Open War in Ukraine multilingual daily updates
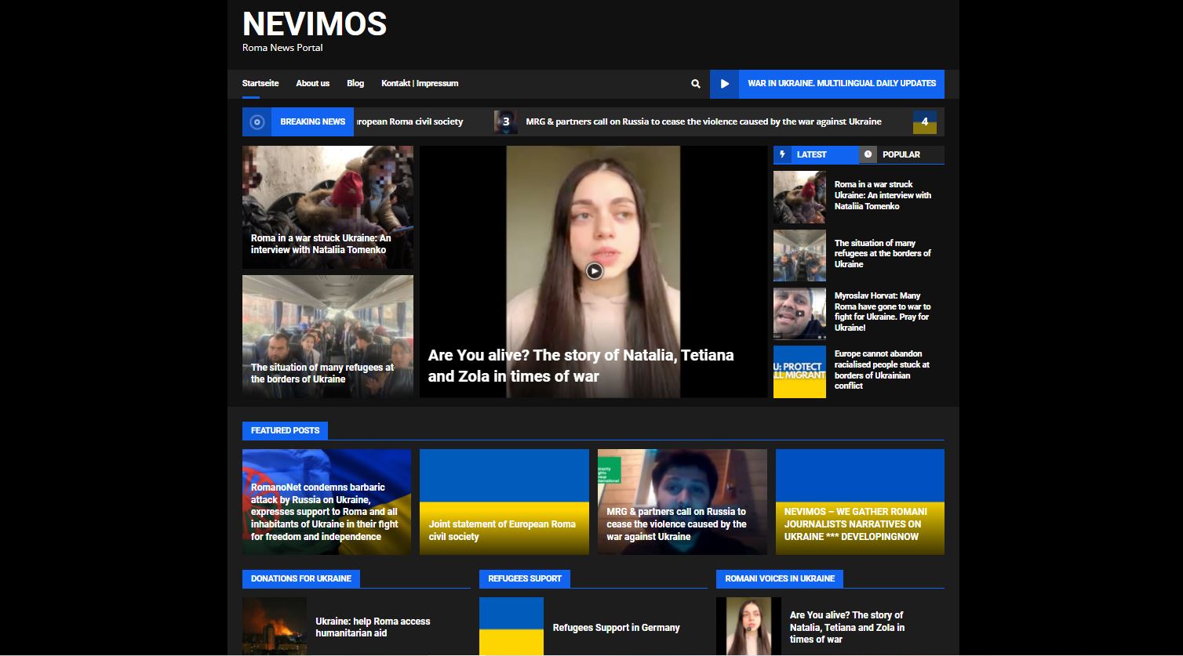 click(x=842, y=83)
